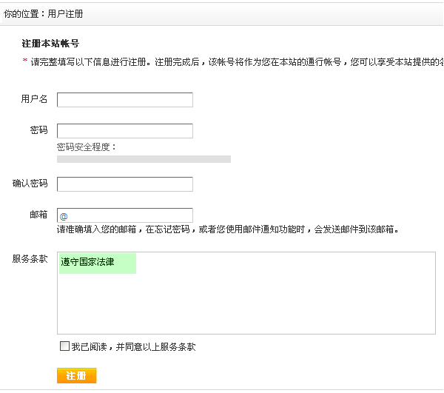Focus the 密码 password field

pos(124,131)
